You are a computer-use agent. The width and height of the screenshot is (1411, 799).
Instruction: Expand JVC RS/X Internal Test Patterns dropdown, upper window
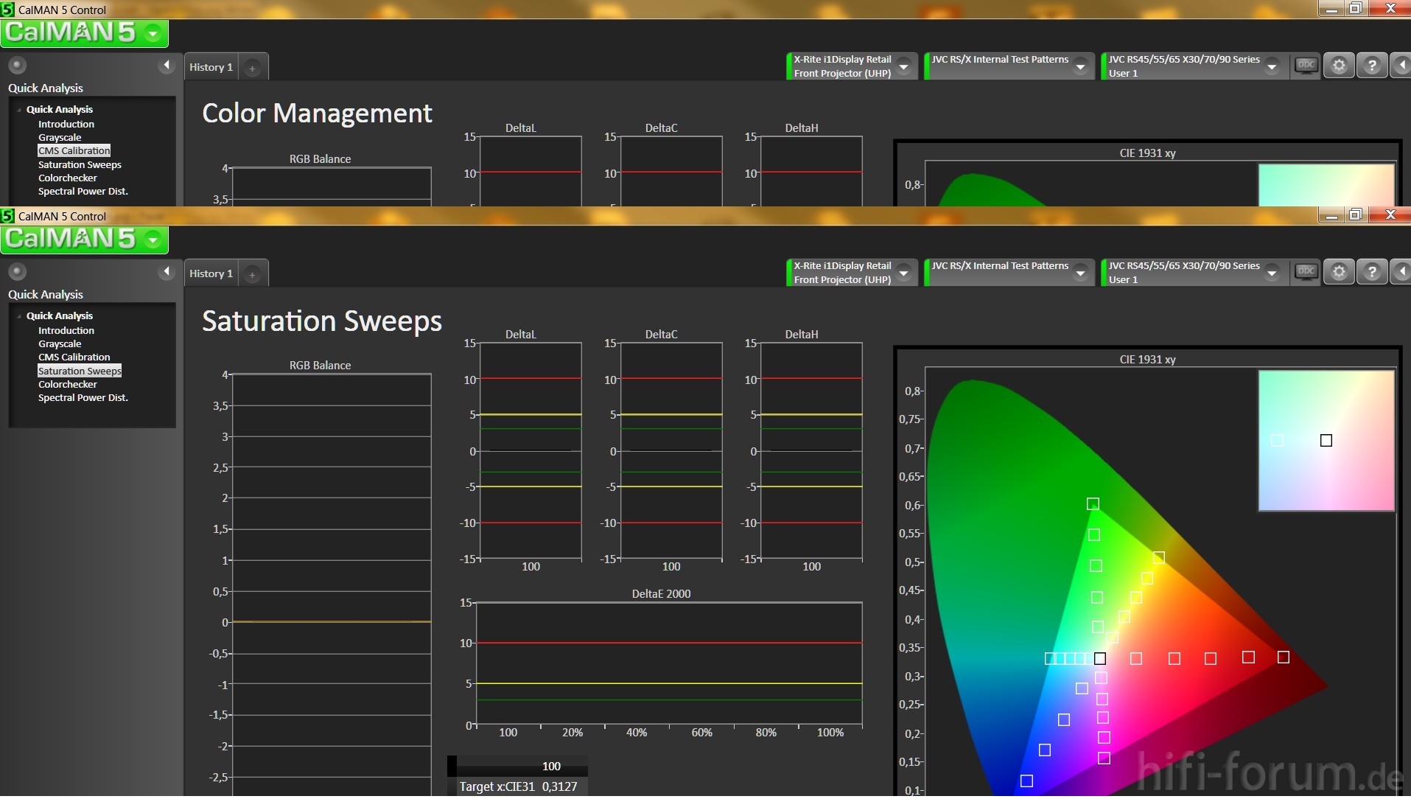(1080, 66)
